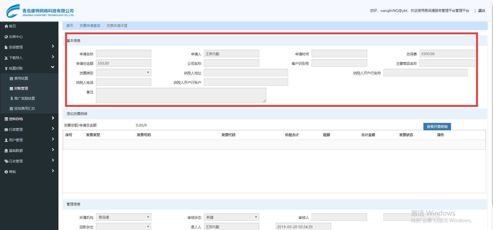The height and width of the screenshot is (230, 493).
Task: Click the 0.00/0 invoice total value
Action: pyautogui.click(x=141, y=125)
